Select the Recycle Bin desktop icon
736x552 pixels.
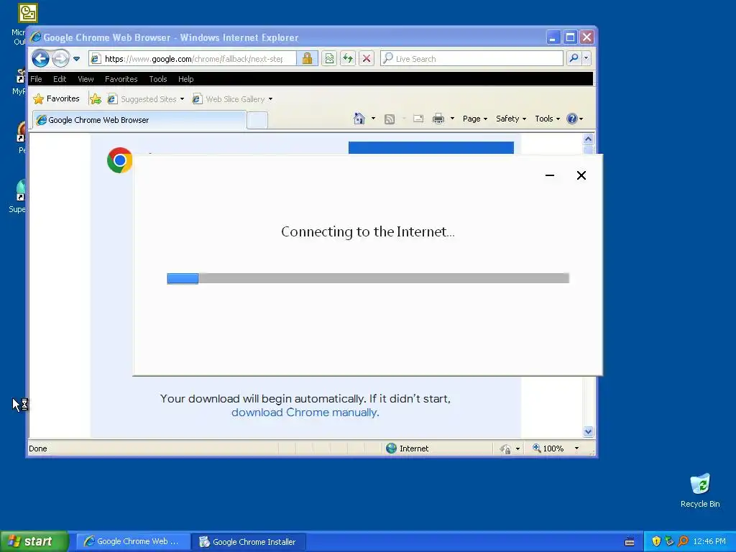(x=700, y=490)
